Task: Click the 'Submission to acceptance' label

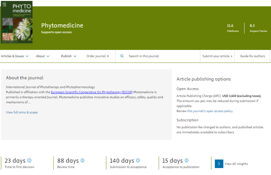Action: tap(128, 167)
